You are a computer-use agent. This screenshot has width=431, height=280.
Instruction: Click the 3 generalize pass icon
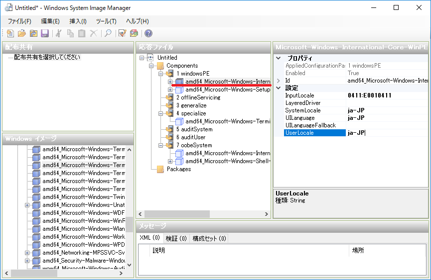[170, 105]
